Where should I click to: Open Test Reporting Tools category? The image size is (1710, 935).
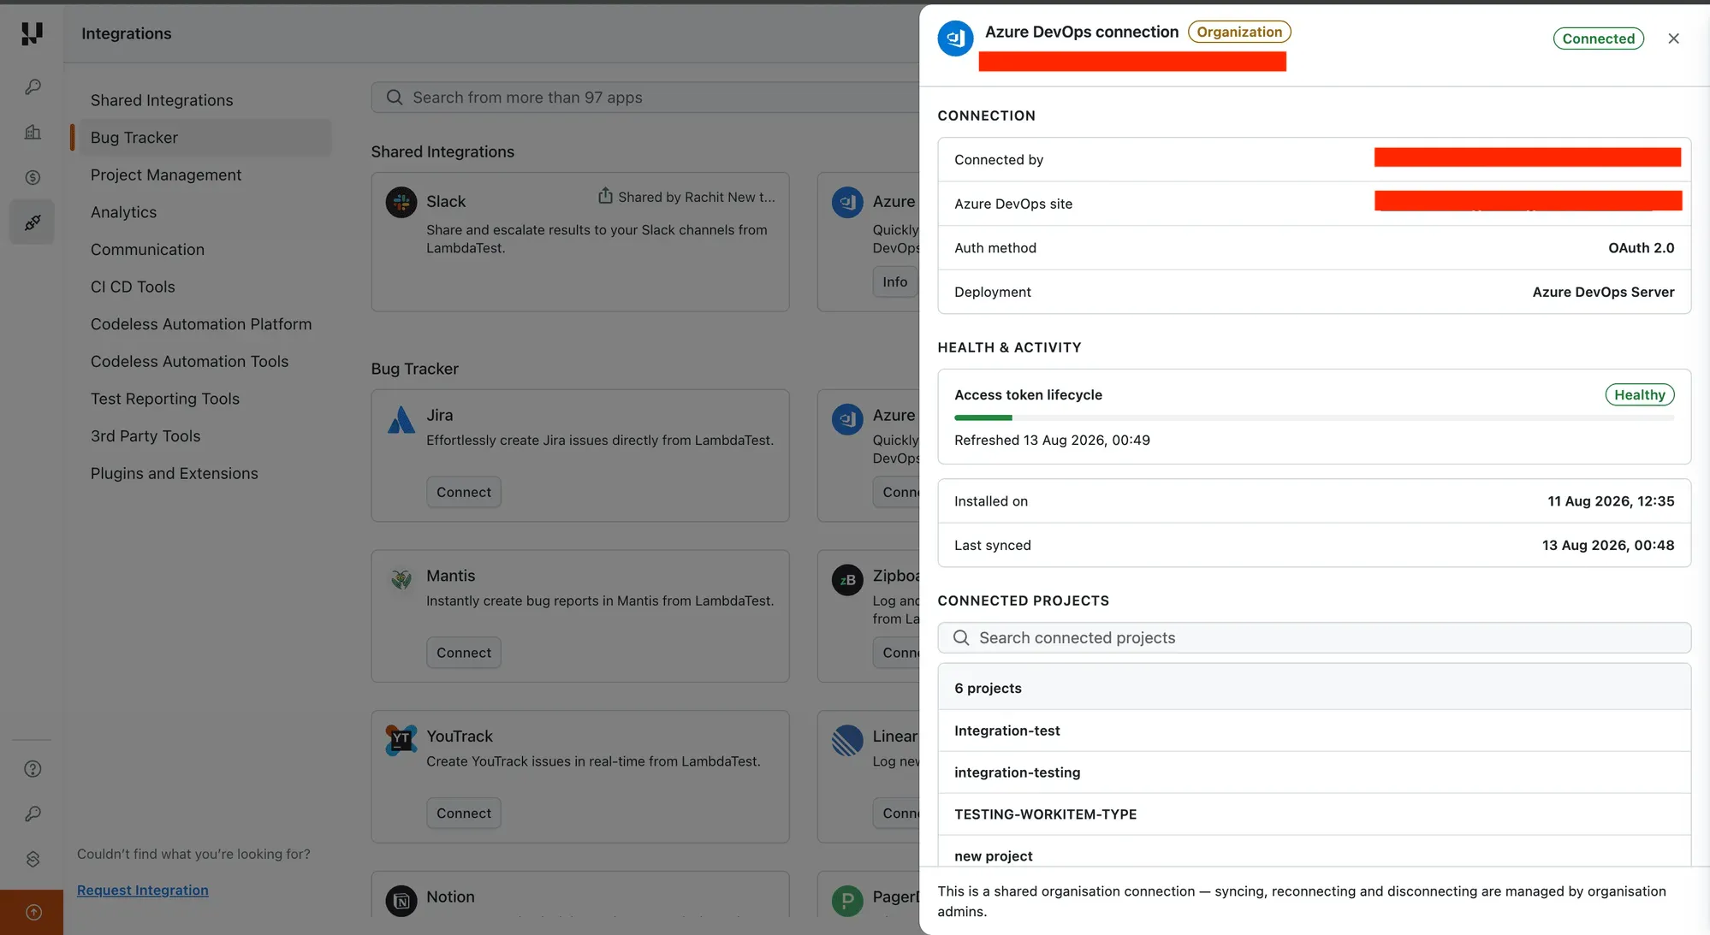click(165, 399)
